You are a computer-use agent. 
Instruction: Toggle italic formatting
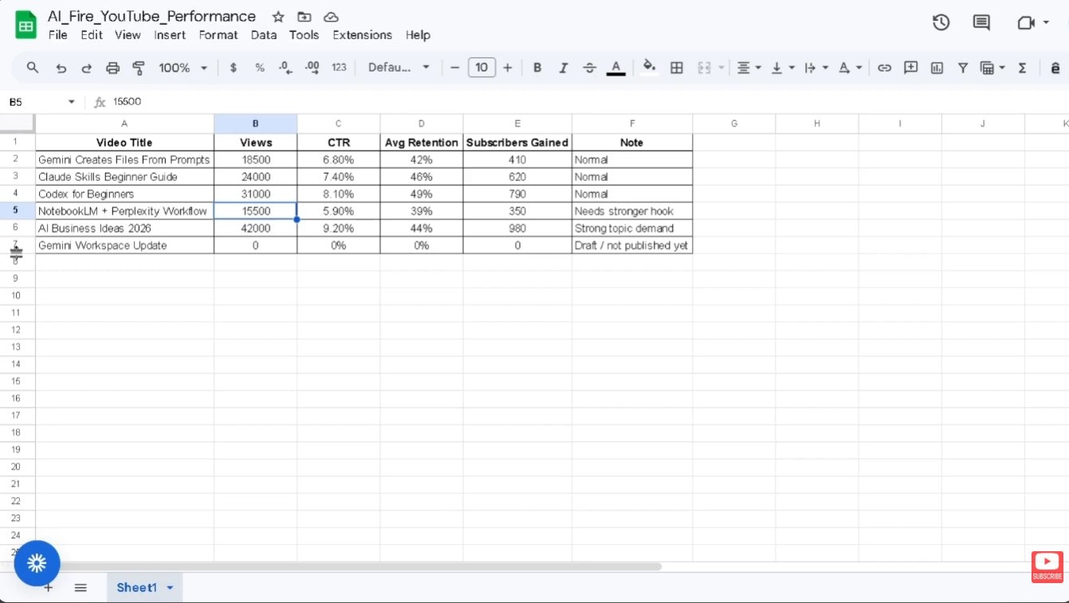(563, 68)
